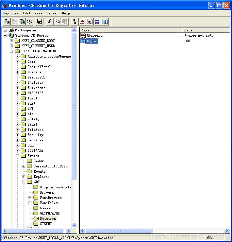Click the New Multi-String Value 'm' icon
232x242 pixels.
[90, 22]
